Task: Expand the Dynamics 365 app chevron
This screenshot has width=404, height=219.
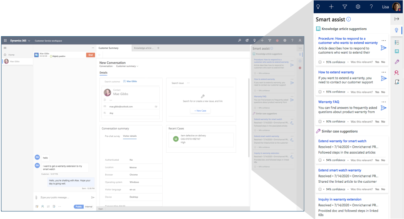Action: pos(30,41)
